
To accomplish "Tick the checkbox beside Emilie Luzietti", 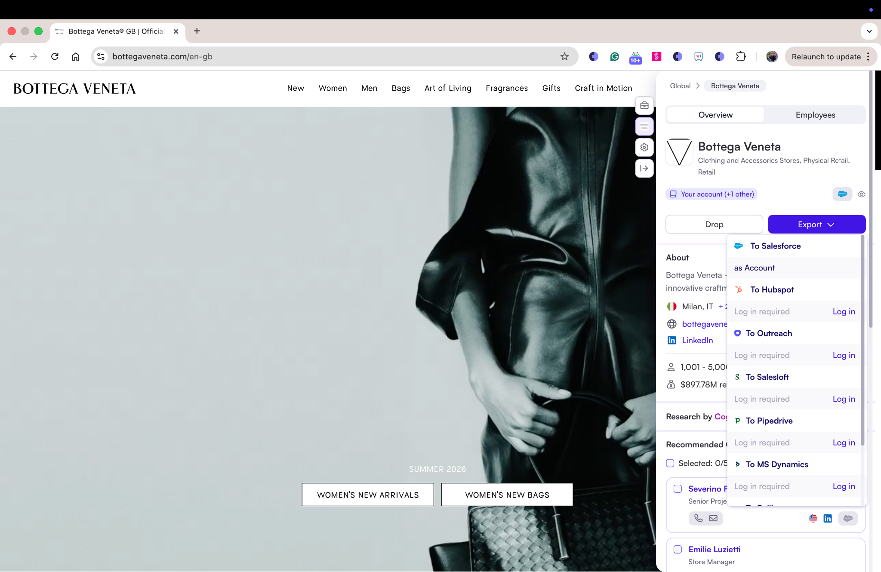I will [x=678, y=549].
